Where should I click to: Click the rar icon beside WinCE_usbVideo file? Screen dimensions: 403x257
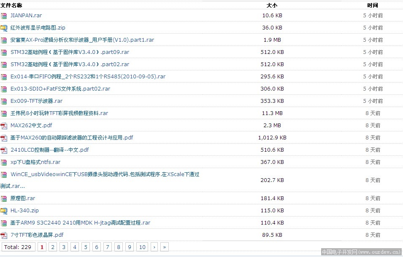coord(4,175)
